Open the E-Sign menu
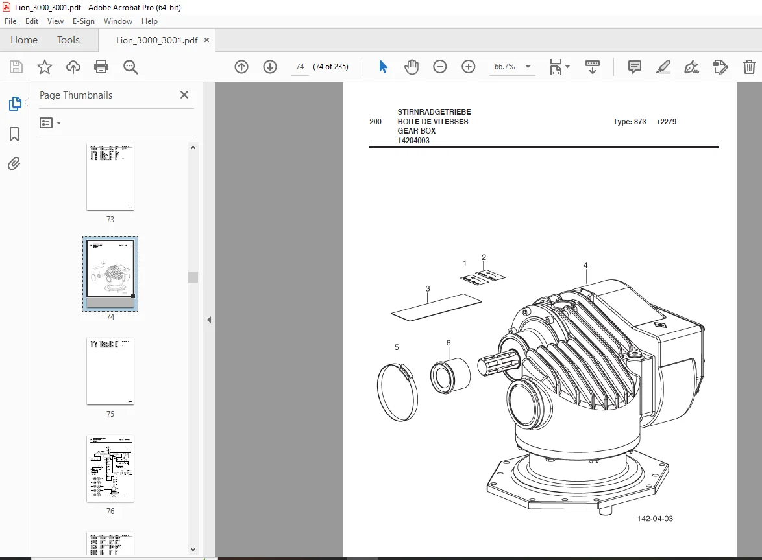 point(84,21)
